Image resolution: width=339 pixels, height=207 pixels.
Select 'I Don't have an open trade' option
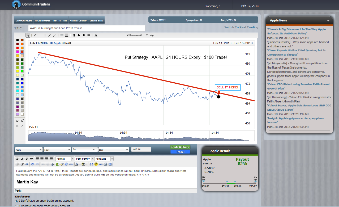[x=17, y=201]
